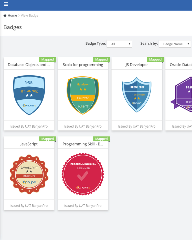Click issuer text under Database Objects card
Image resolution: width=192 pixels, height=240 pixels.
click(x=29, y=127)
